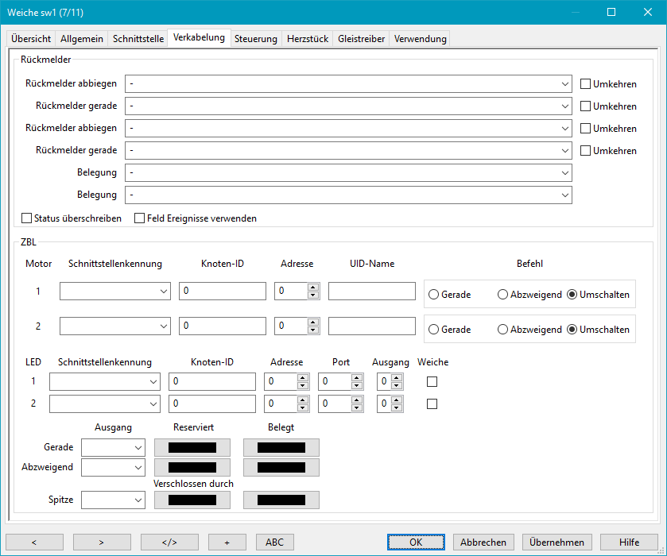Click the '+' button at bottom

click(x=227, y=542)
